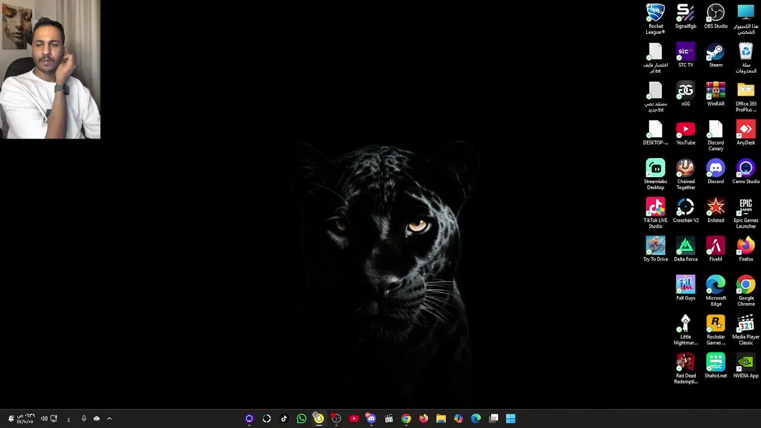The height and width of the screenshot is (428, 761).
Task: Open Copilot from the taskbar
Action: click(x=458, y=418)
